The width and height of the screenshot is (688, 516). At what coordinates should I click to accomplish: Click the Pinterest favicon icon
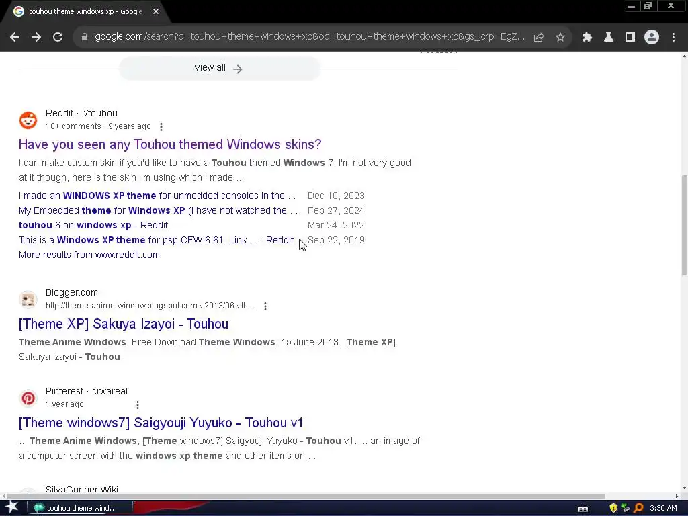pos(28,398)
